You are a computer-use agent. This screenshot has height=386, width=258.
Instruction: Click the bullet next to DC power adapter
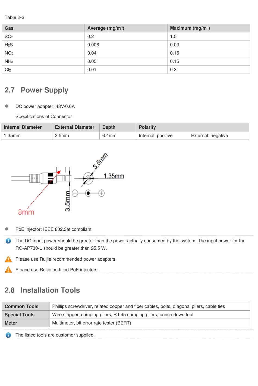tap(7, 106)
